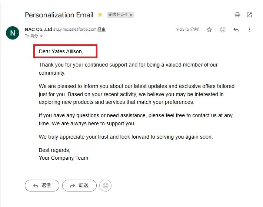Remove the 受信トレイ label with its X
263x207 pixels.
131,15
